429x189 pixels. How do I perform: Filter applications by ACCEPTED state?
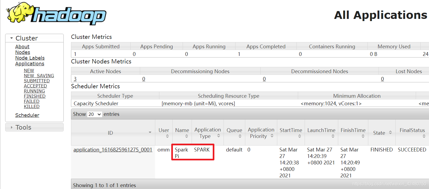[x=35, y=86]
